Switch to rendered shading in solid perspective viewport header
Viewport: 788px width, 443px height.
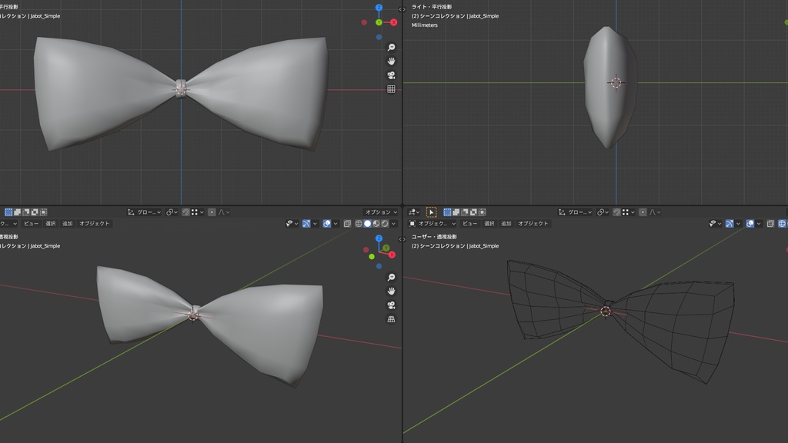point(386,224)
